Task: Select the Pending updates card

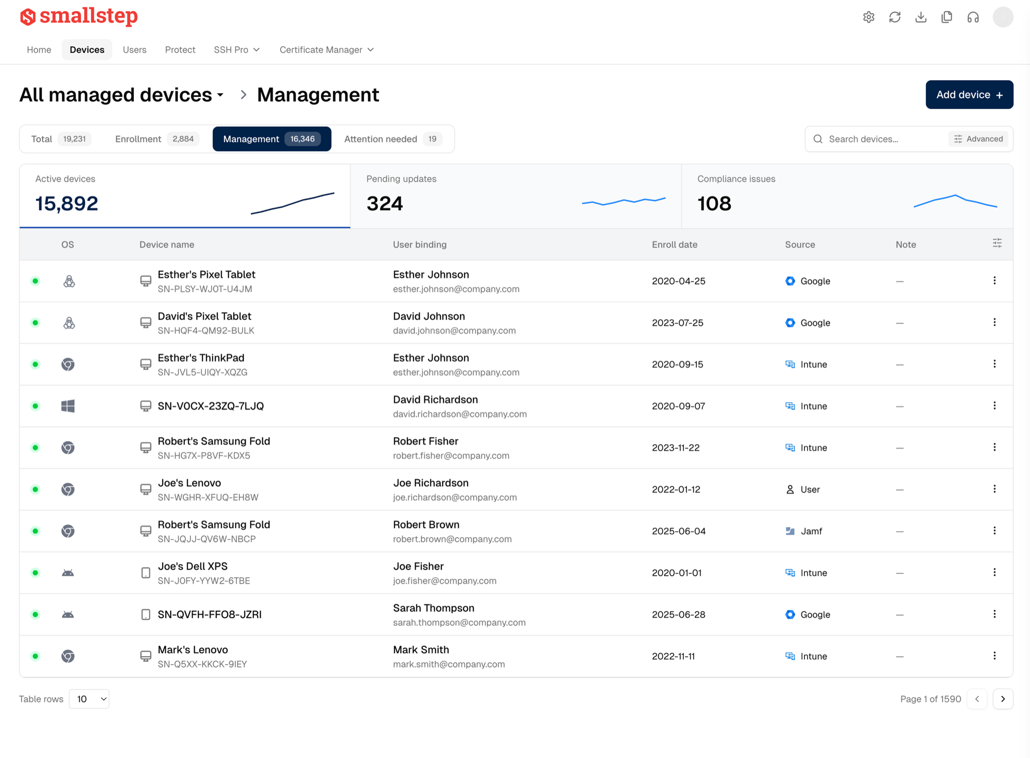Action: pyautogui.click(x=516, y=196)
